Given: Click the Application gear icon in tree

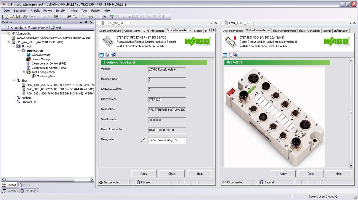Looking at the screenshot, I should coord(23,50).
